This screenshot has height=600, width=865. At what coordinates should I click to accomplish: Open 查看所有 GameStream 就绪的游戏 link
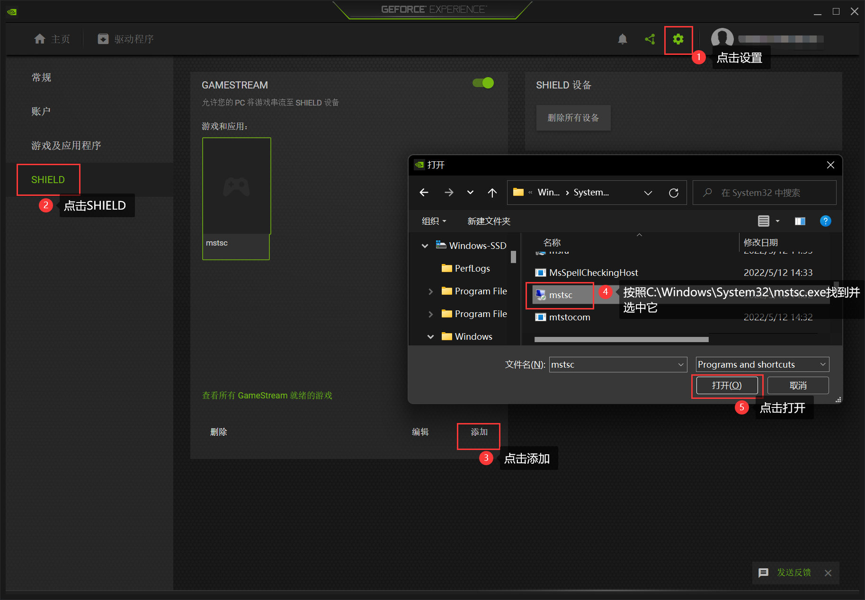(x=267, y=395)
